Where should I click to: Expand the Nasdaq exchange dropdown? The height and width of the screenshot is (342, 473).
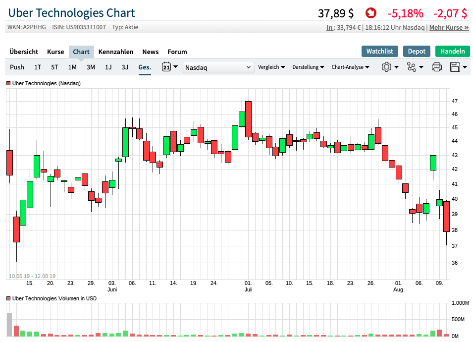tap(218, 67)
